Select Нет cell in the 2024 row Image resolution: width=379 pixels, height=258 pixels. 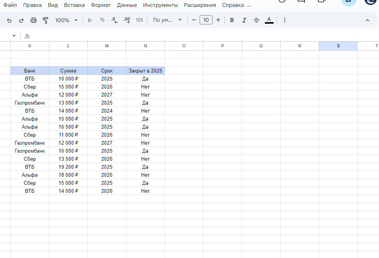145,111
